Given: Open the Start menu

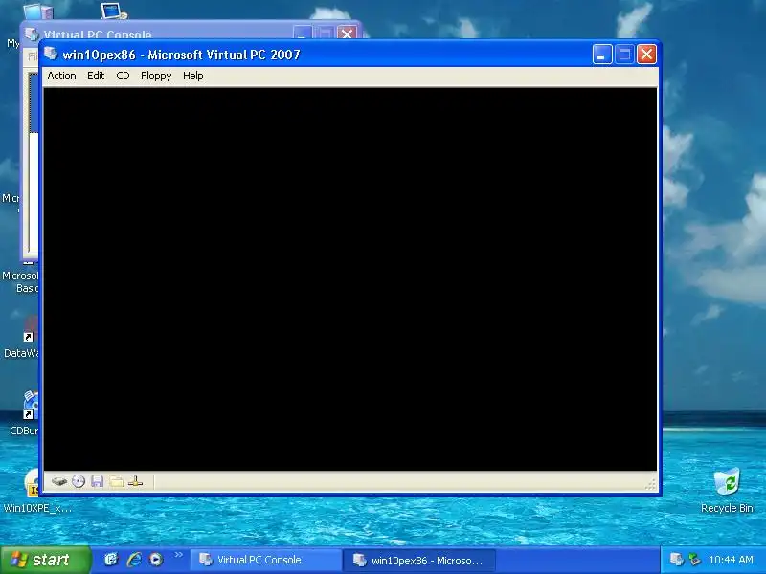Looking at the screenshot, I should [45, 560].
